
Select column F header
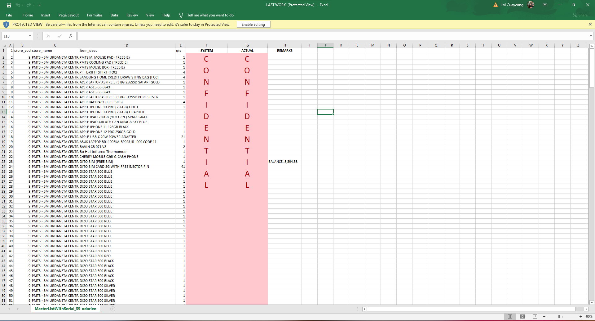coord(207,45)
